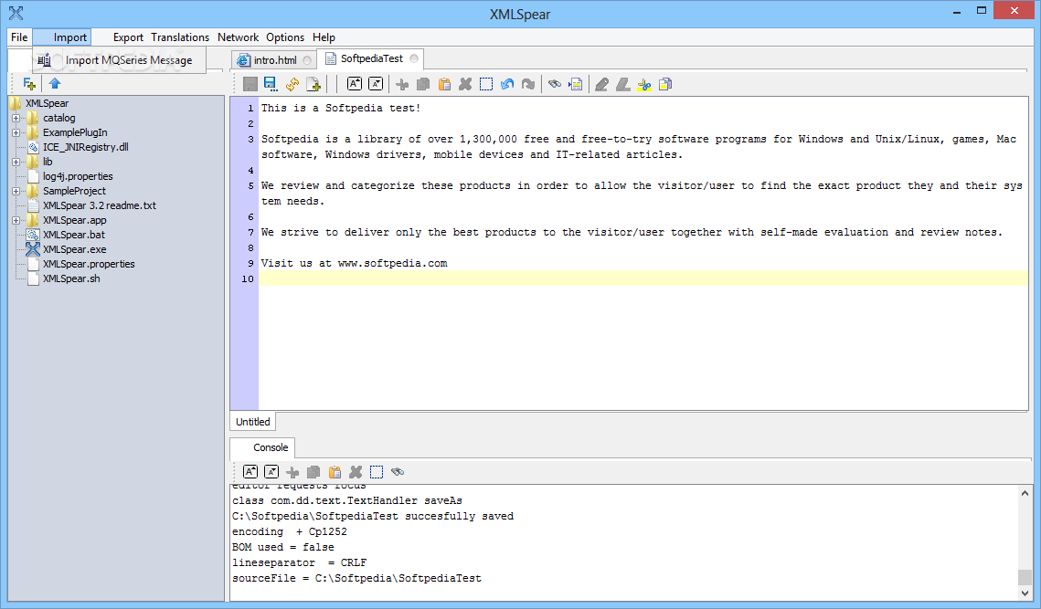The height and width of the screenshot is (609, 1041).
Task: Expand the ExamplePlugIn folder
Action: (16, 132)
